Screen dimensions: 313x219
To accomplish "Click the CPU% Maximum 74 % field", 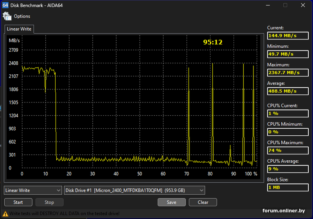I will [x=288, y=150].
